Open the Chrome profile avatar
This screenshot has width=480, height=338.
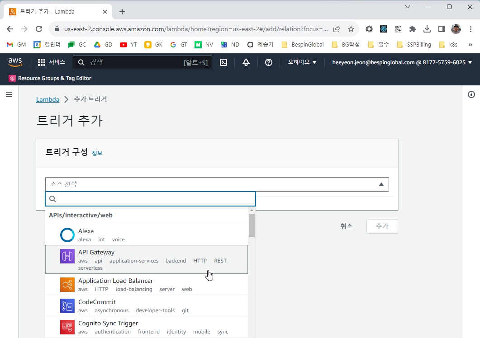(456, 29)
